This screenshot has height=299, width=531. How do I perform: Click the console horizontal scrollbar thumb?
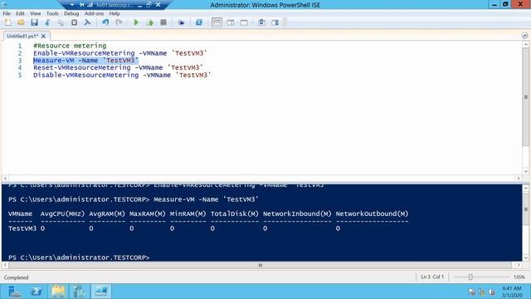click(260, 265)
